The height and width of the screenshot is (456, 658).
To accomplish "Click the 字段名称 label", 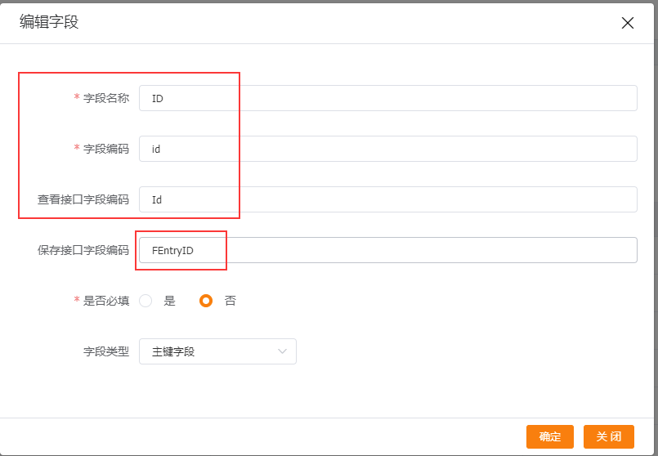I will pyautogui.click(x=106, y=98).
